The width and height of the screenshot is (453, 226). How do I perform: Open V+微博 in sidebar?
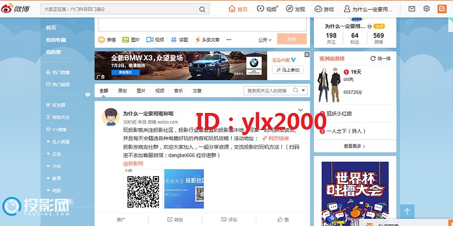(x=56, y=130)
